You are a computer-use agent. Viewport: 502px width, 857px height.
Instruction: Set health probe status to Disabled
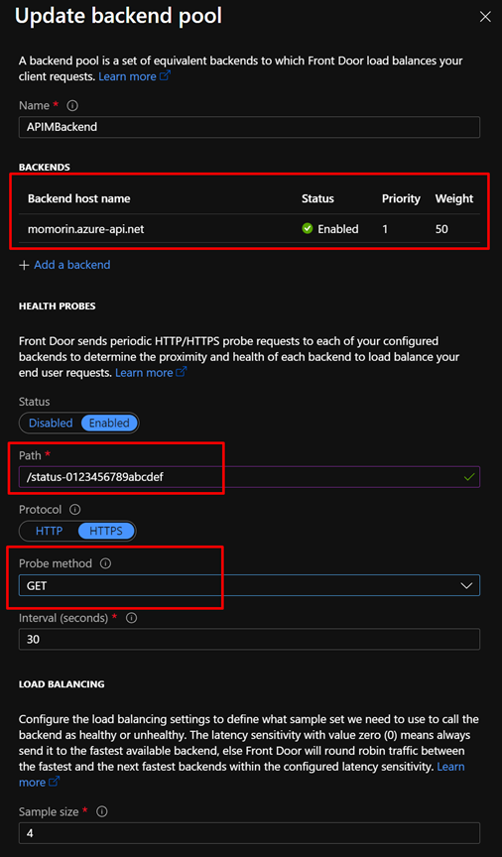[x=51, y=423]
